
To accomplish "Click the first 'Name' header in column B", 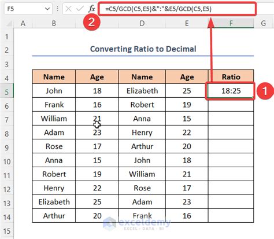I will [54, 77].
